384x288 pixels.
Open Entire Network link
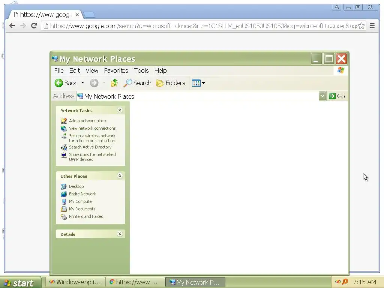(x=82, y=194)
